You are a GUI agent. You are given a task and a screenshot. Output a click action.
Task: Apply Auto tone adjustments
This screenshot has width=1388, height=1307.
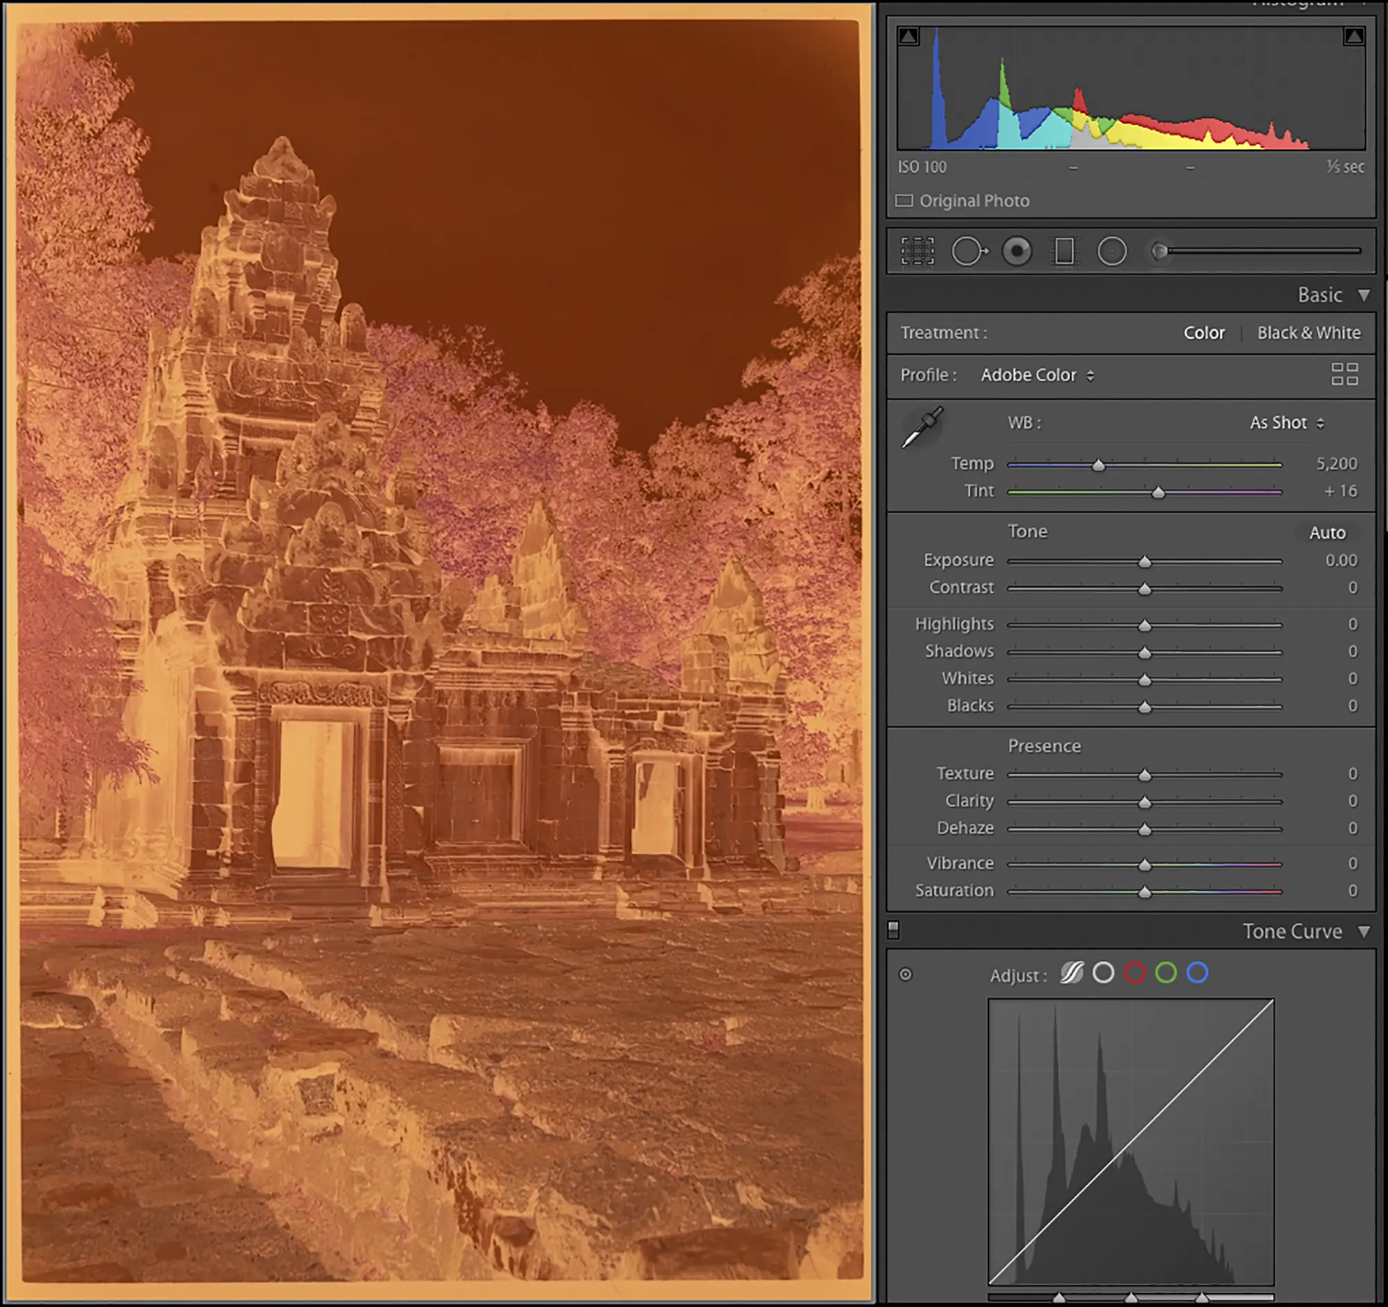pyautogui.click(x=1327, y=532)
